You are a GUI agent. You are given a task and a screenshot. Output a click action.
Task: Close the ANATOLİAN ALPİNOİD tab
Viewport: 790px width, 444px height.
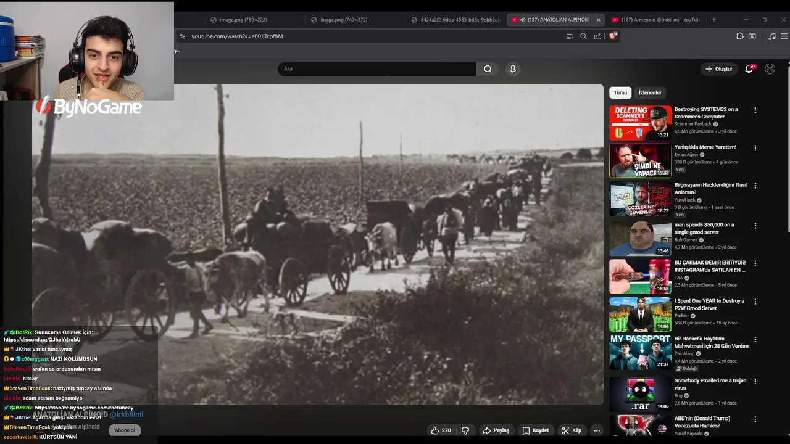pos(598,20)
